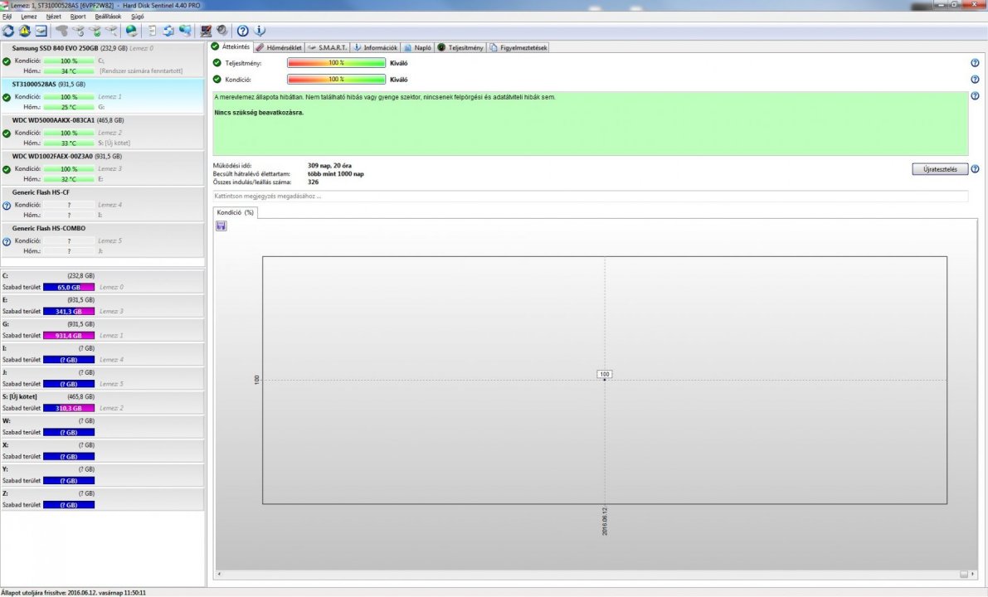Click the S: free space bar 310,3 GB
Viewport: 988px width, 597px height.
pyautogui.click(x=69, y=408)
